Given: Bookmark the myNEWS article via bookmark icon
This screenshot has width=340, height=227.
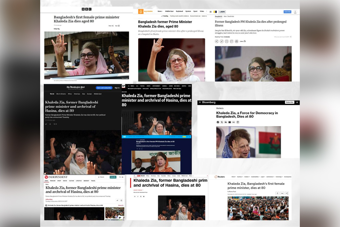Looking at the screenshot, I should (x=226, y=41).
